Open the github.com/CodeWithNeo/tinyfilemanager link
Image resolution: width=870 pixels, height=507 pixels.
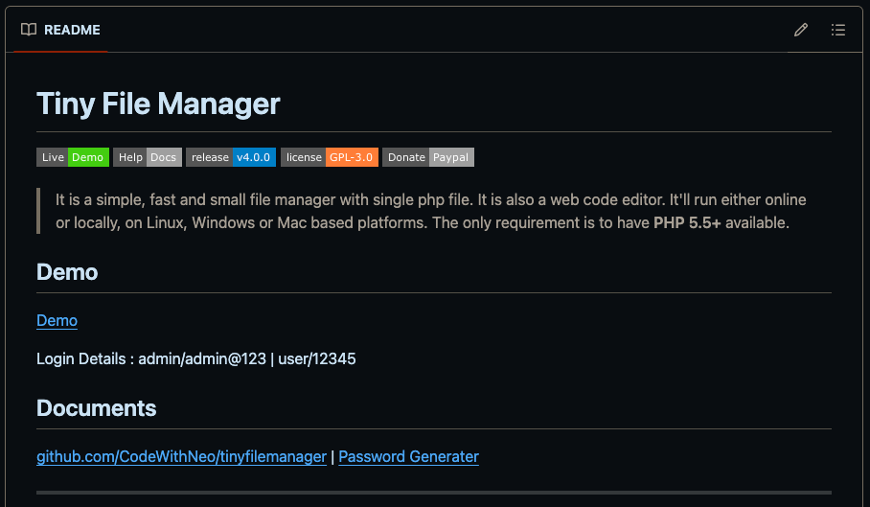pos(181,456)
